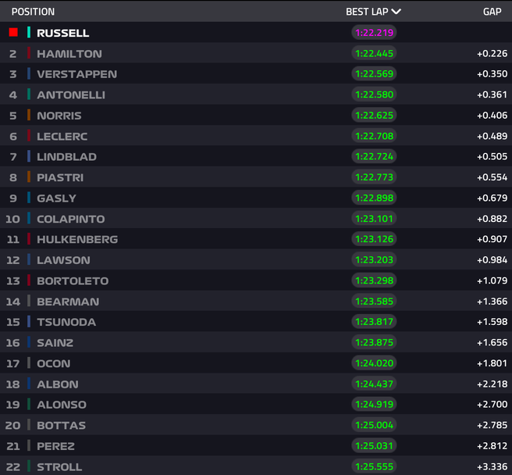Select Piastri's +0.554 gap value
The width and height of the screenshot is (512, 475).
pyautogui.click(x=492, y=177)
